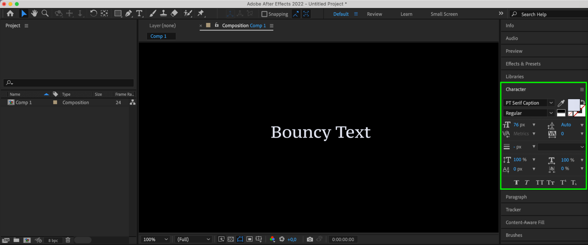
Task: Toggle Faux Bold text style
Action: 516,182
